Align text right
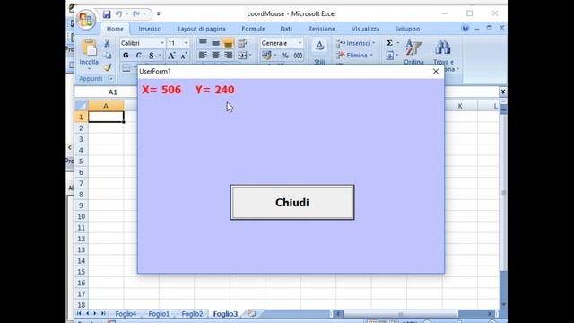 [228, 56]
